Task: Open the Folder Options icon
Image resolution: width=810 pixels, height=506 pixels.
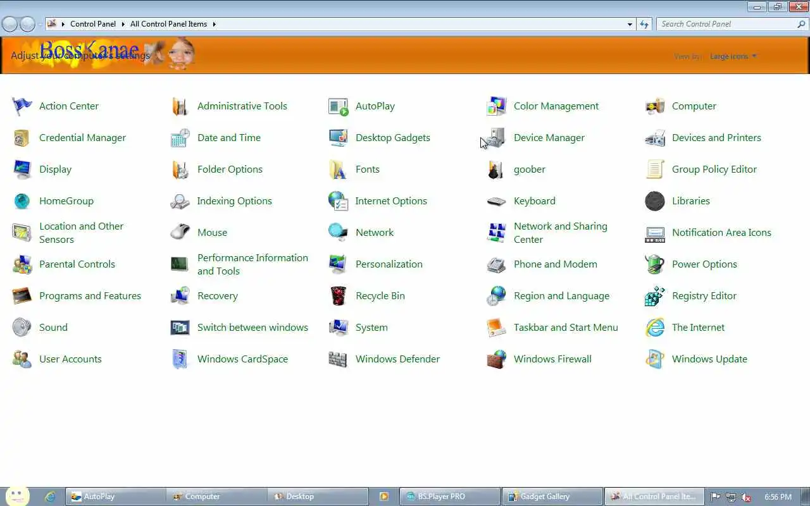Action: (x=180, y=170)
